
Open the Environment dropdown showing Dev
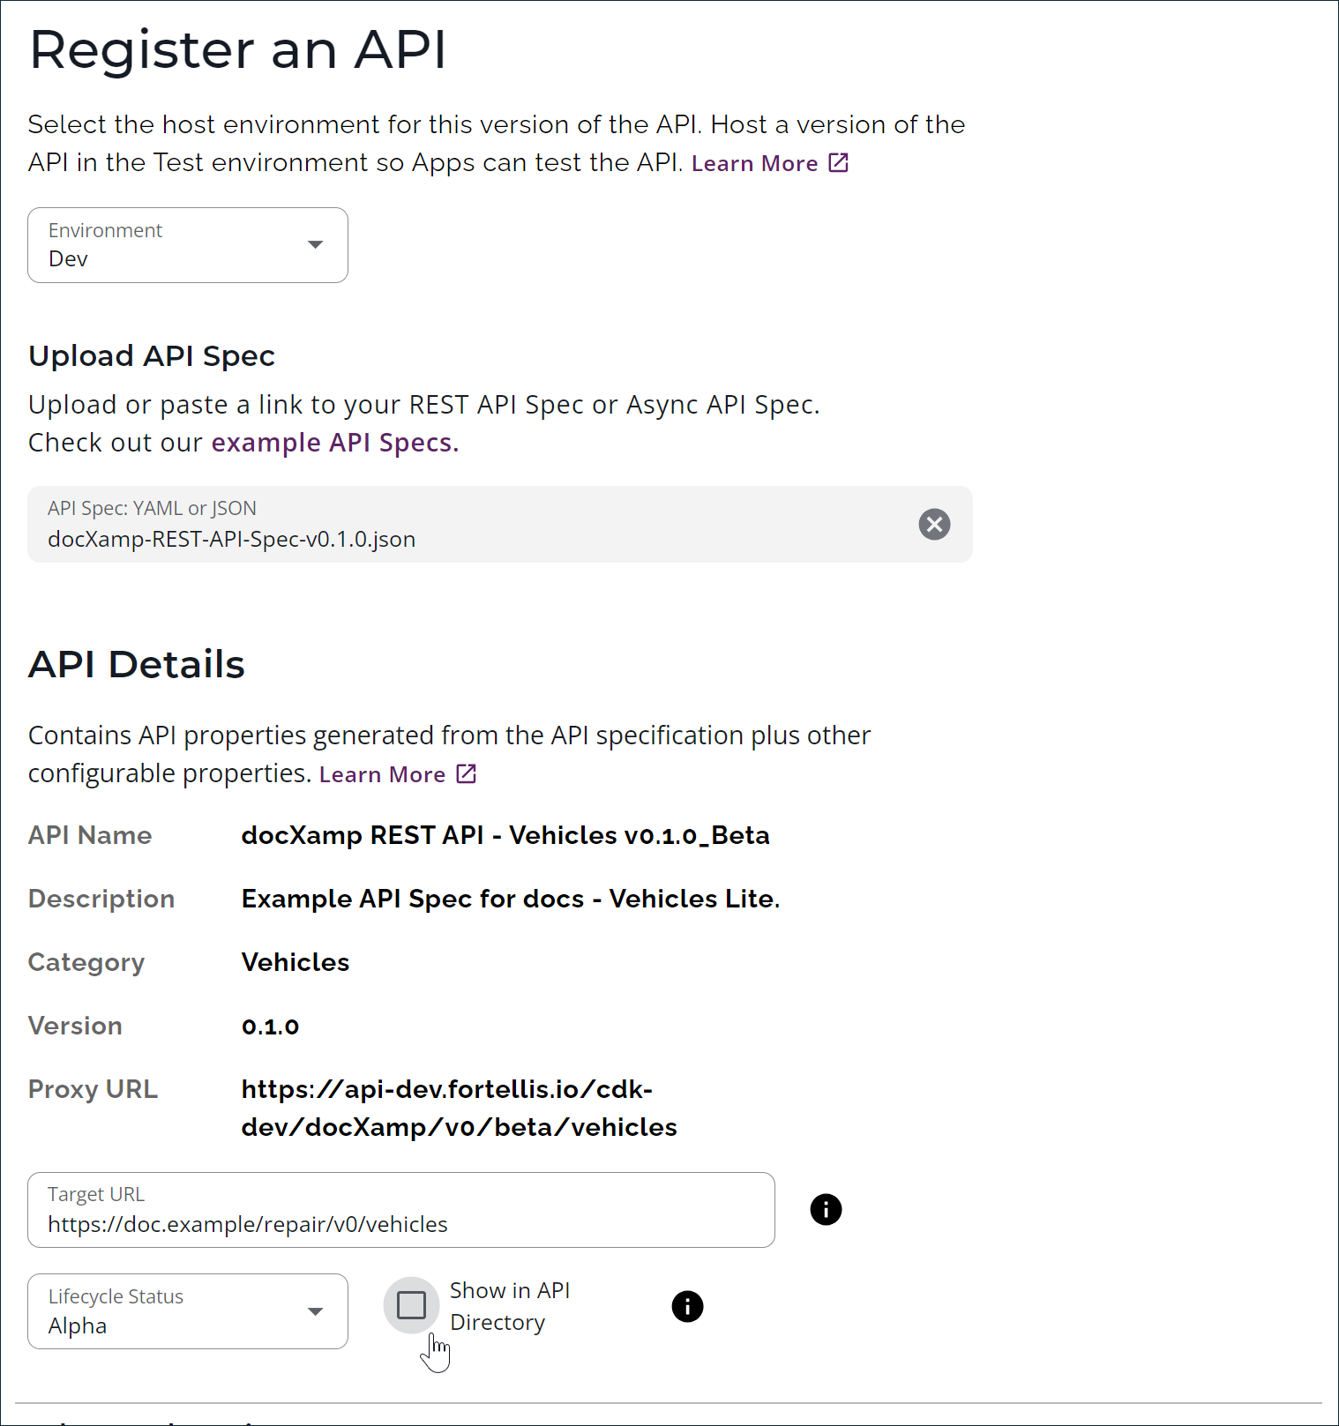187,245
